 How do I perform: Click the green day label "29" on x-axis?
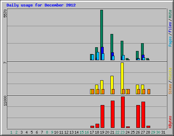(153, 132)
